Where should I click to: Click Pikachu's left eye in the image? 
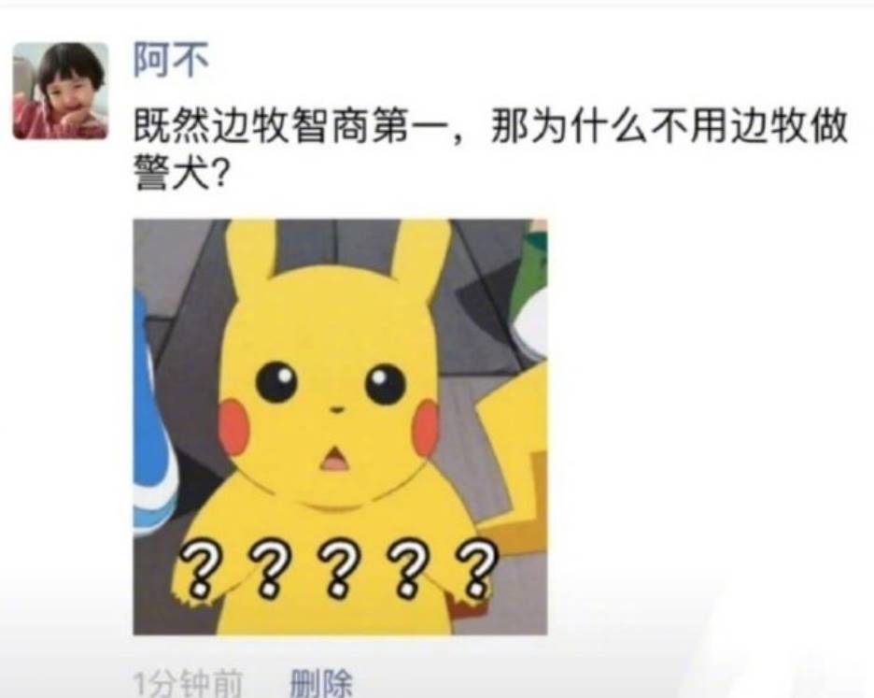pos(277,382)
